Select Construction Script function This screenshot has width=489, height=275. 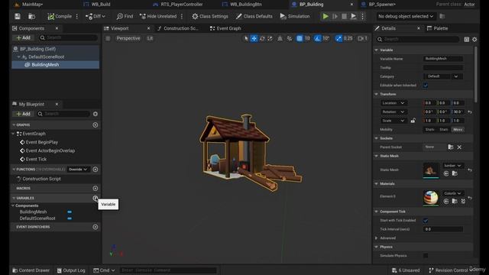[41, 179]
